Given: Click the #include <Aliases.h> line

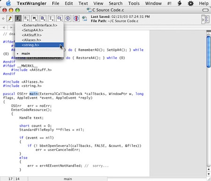Looking at the screenshot, I should (23, 82).
